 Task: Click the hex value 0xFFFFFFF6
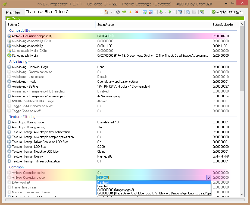click(220, 156)
